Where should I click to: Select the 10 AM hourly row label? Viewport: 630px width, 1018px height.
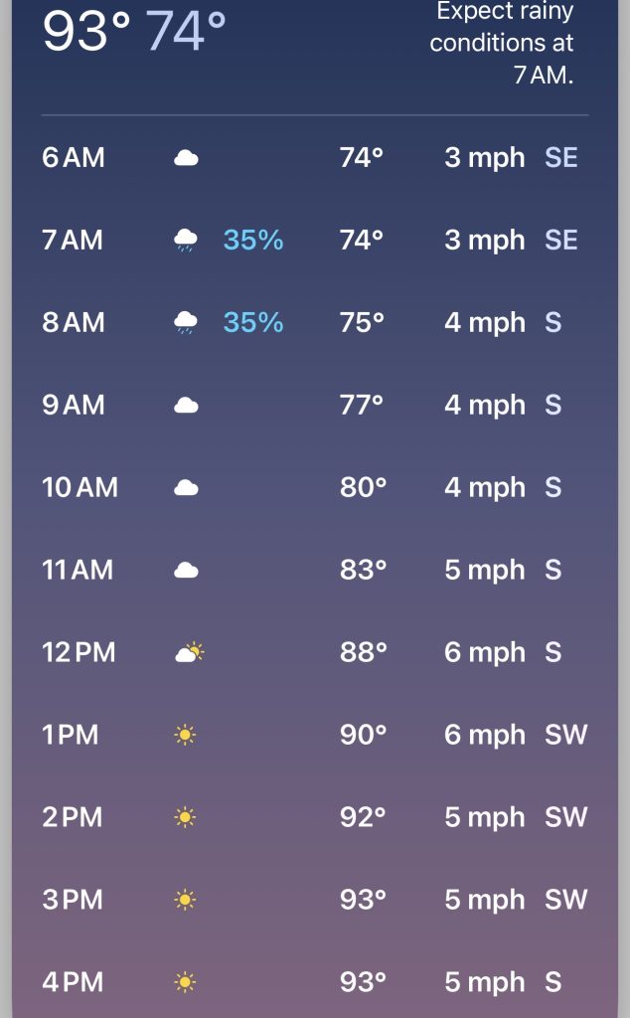[79, 487]
